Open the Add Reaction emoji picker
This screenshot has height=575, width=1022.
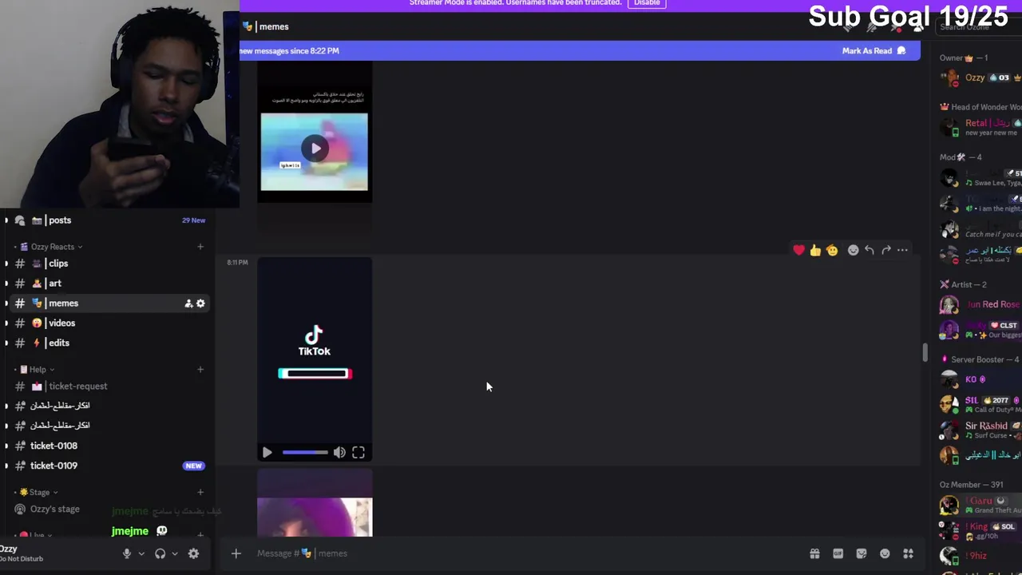pyautogui.click(x=853, y=250)
